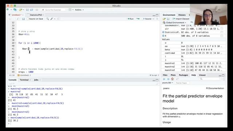Go back in Help history
Viewport: 233px width, 131px height.
164,79
